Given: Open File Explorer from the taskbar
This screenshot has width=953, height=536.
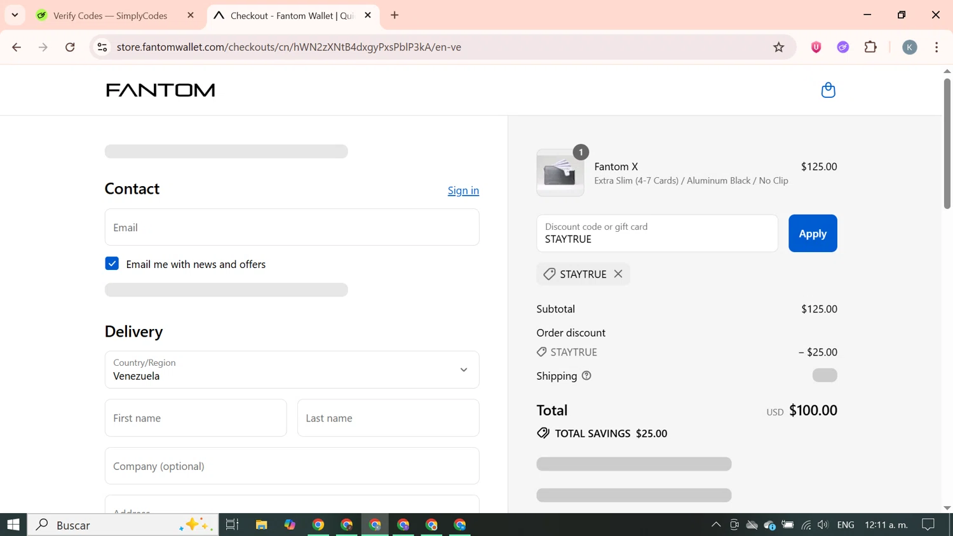Looking at the screenshot, I should click(x=261, y=525).
